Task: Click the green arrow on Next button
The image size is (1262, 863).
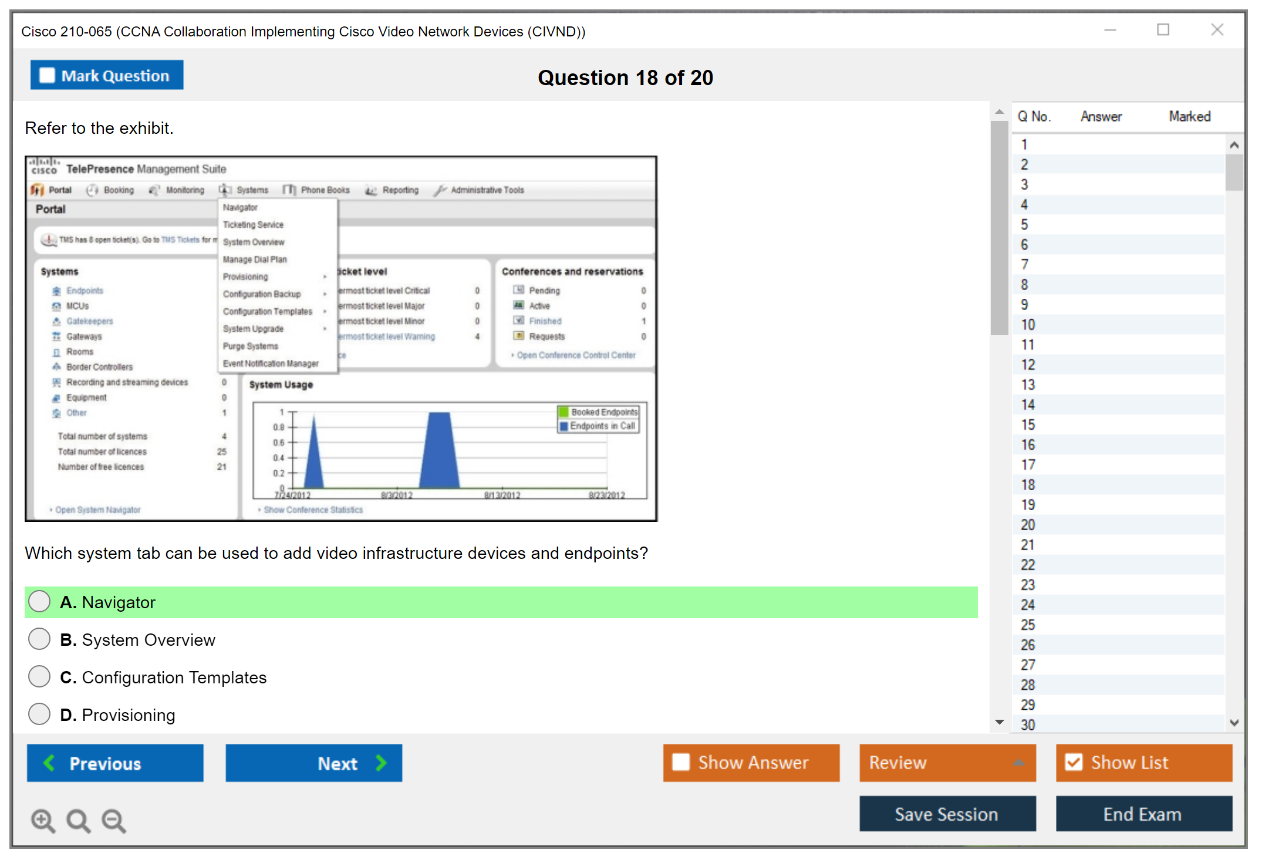Action: [x=382, y=763]
